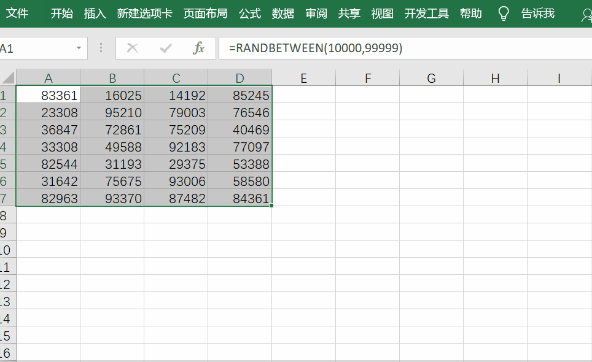Click cell containing 58580
Screen dimensions: 592x362
pyautogui.click(x=240, y=182)
